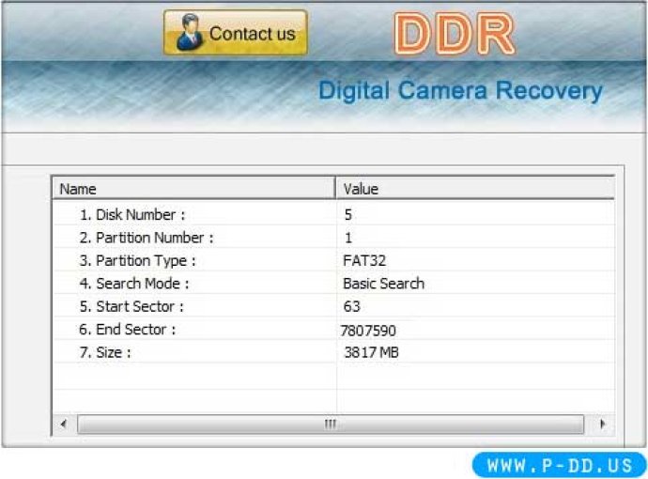Select the '2. Partition Number :' row

(334, 238)
